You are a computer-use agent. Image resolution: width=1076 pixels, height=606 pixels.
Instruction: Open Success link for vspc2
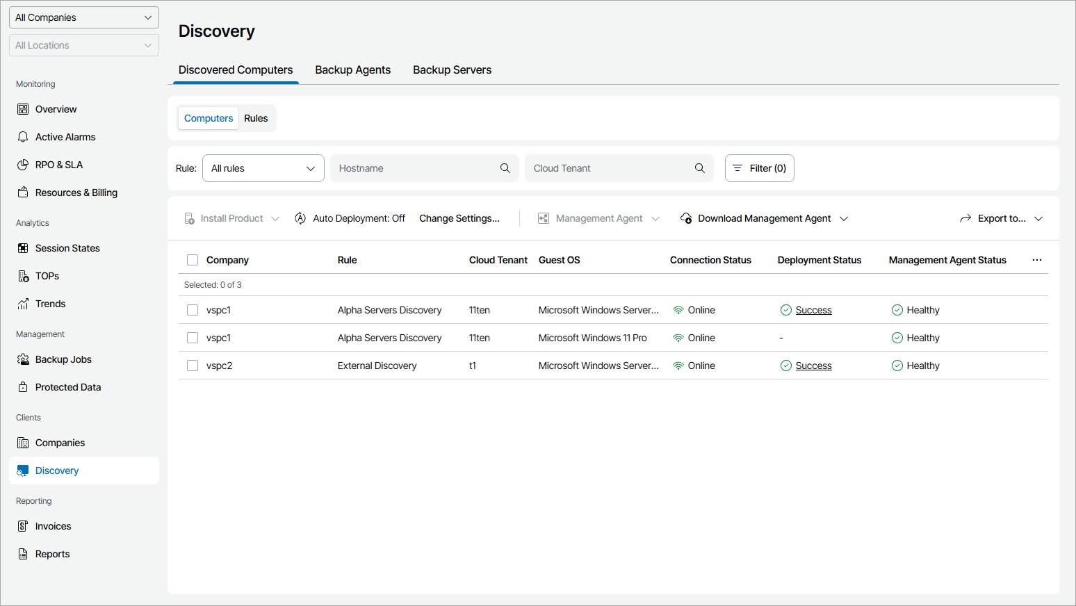(813, 366)
